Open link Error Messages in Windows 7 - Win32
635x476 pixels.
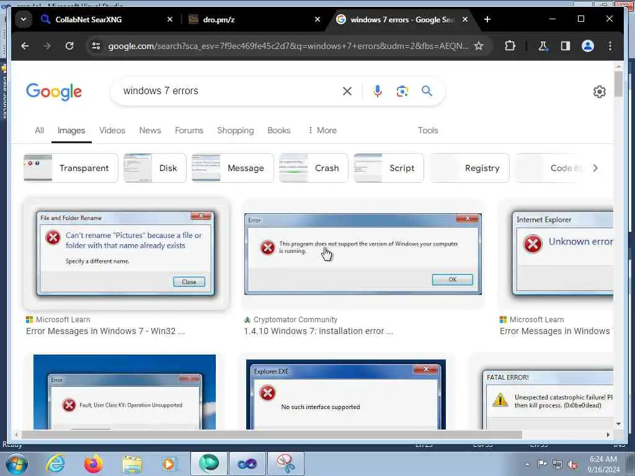105,331
